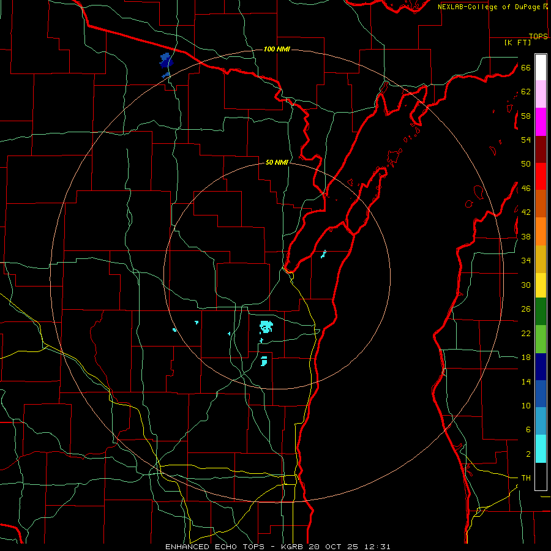The height and width of the screenshot is (551, 551).
Task: Click the dark green 26 K FT swatch
Action: tap(541, 312)
